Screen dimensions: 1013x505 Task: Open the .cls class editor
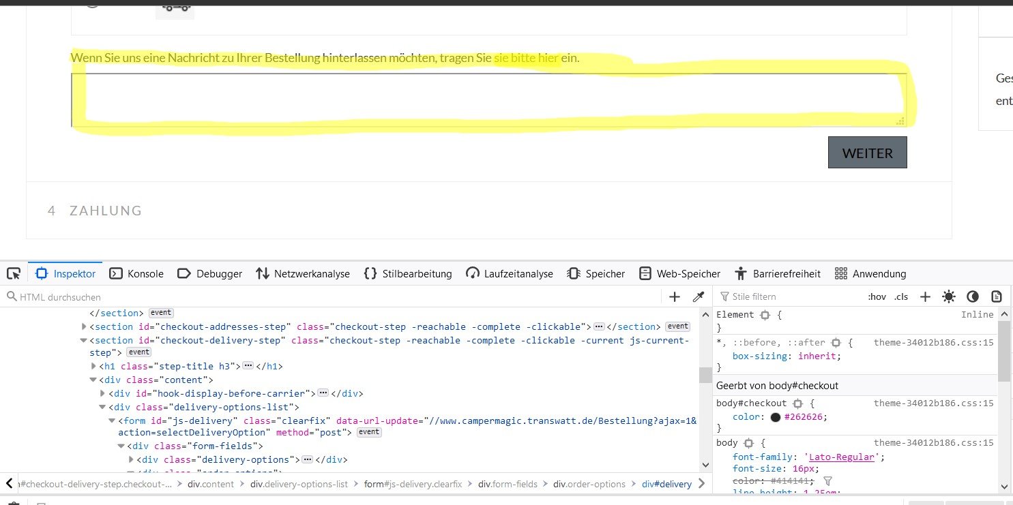(901, 296)
